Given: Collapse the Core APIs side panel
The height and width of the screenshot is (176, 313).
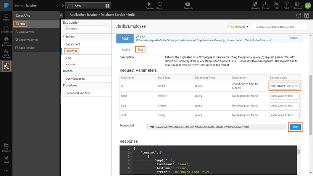Looking at the screenshot, I should point(61,15).
